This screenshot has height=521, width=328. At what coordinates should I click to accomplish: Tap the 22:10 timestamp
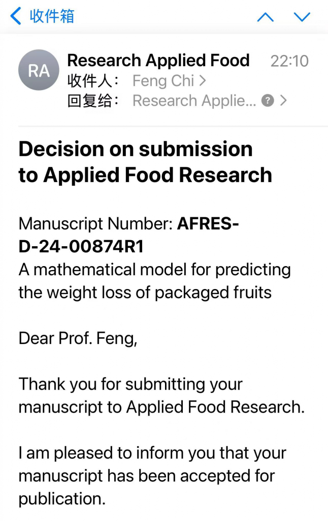289,61
